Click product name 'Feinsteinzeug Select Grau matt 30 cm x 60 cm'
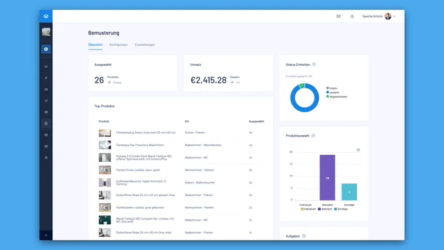 146,133
